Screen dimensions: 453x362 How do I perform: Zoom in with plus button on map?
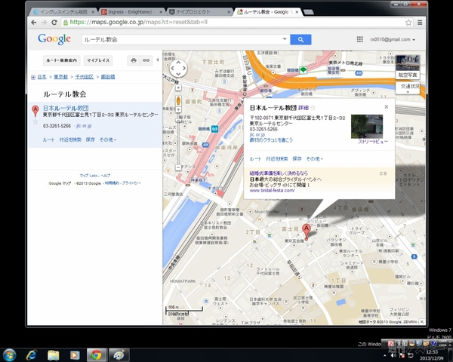[x=178, y=109]
